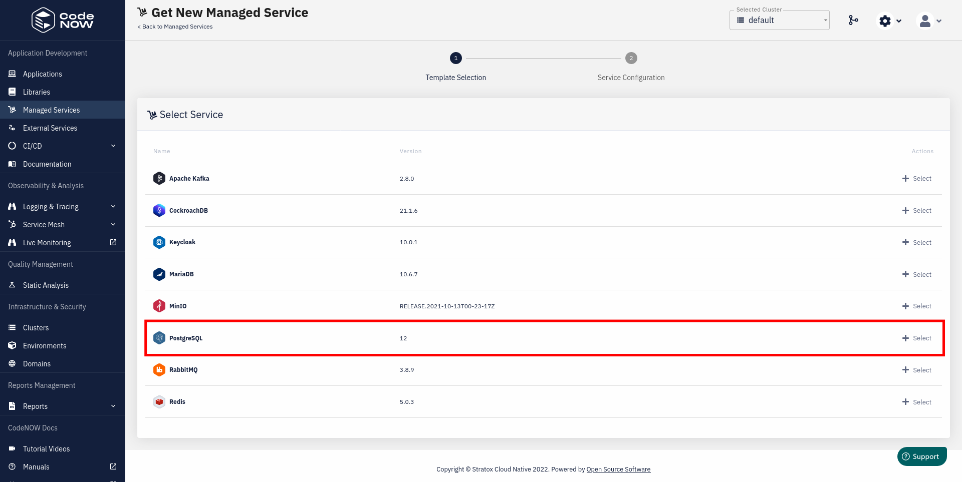Viewport: 962px width, 482px height.
Task: Go back to Managed Services
Action: coord(175,27)
